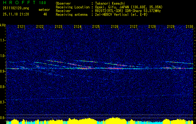
Task: Click the 0.7 frequency axis label
Action: point(3,102)
